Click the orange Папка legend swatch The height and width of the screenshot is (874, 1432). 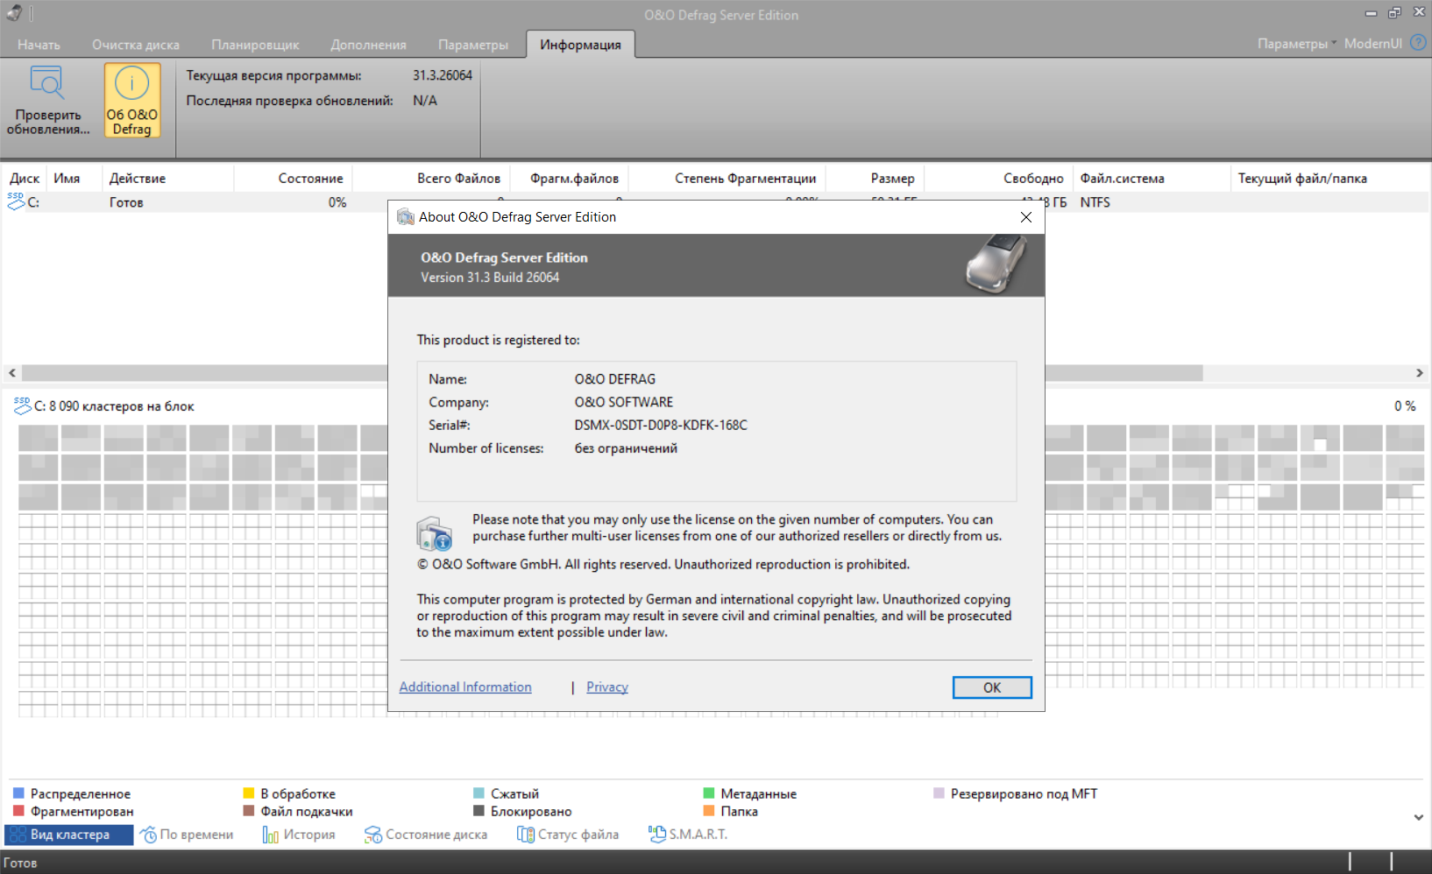[x=709, y=811]
